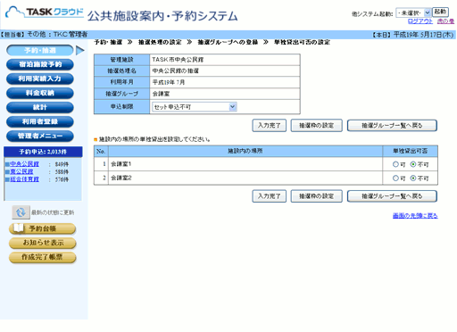Viewport: 457px width, 332px height.
Task: Click the 予約・抽選 breadcrumb item
Action: (108, 42)
